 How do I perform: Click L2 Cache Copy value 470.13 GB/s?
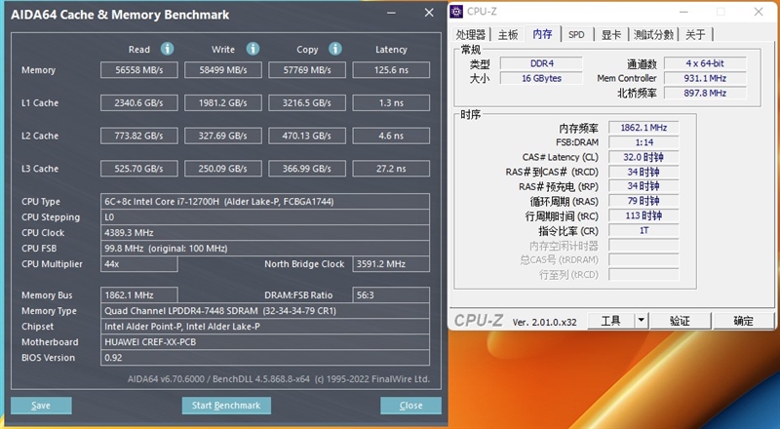tap(307, 136)
